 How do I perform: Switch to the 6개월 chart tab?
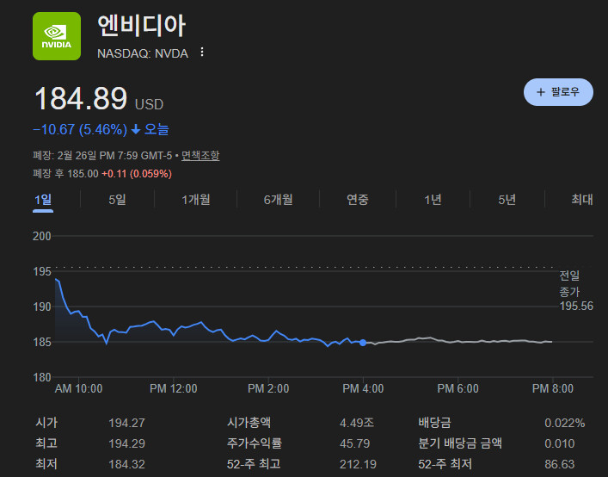click(278, 200)
